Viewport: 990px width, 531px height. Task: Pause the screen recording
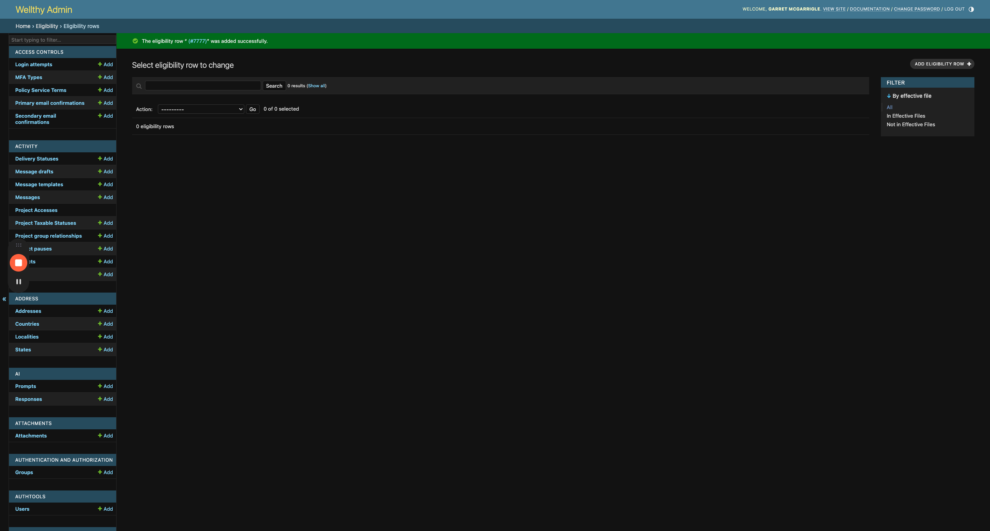click(x=18, y=282)
